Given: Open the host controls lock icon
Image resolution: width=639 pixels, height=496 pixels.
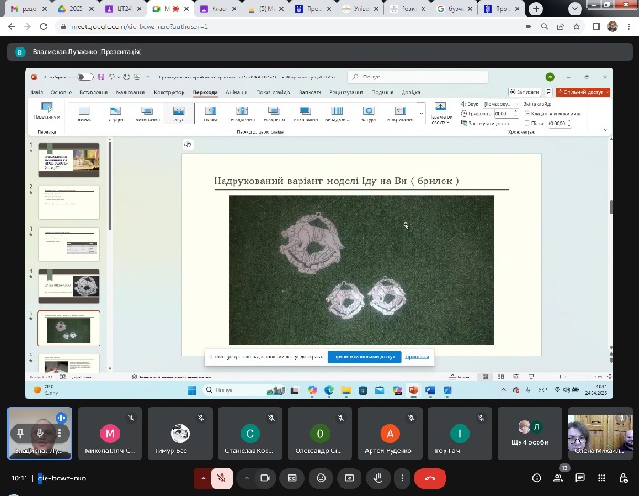Looking at the screenshot, I should tap(623, 478).
